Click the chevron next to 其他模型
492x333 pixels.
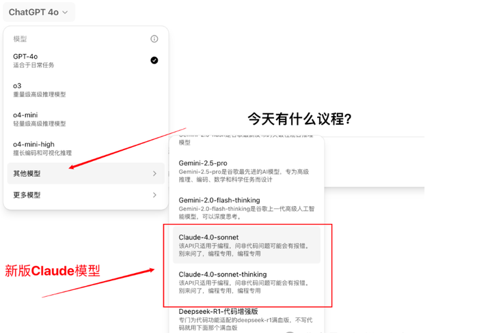tap(154, 173)
